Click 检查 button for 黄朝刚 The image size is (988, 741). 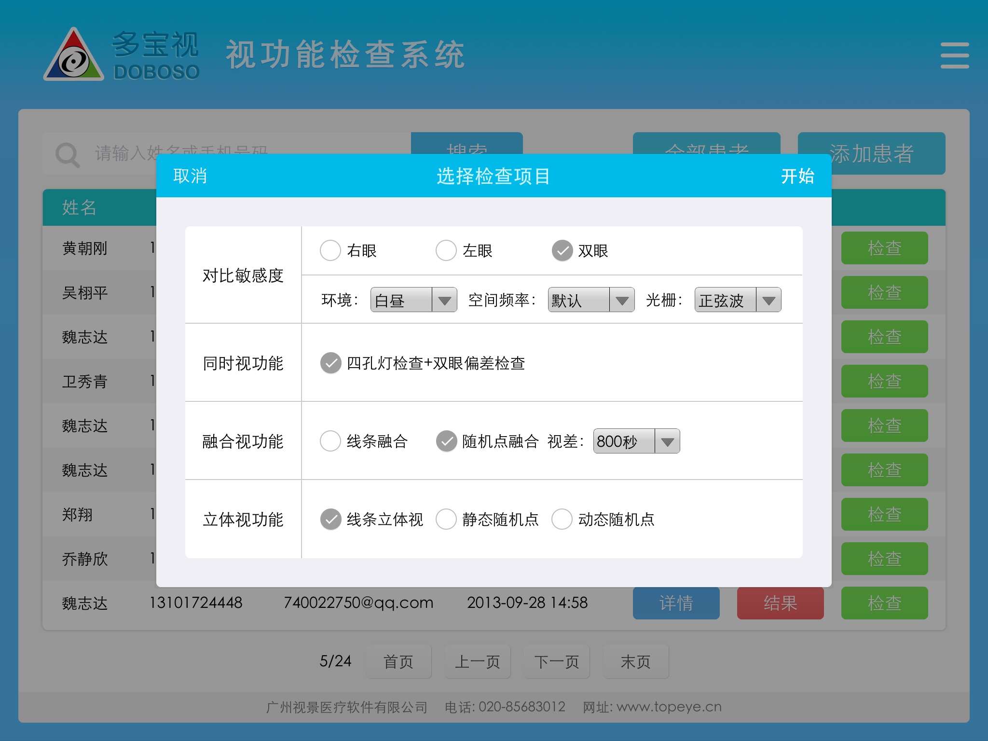click(x=884, y=248)
